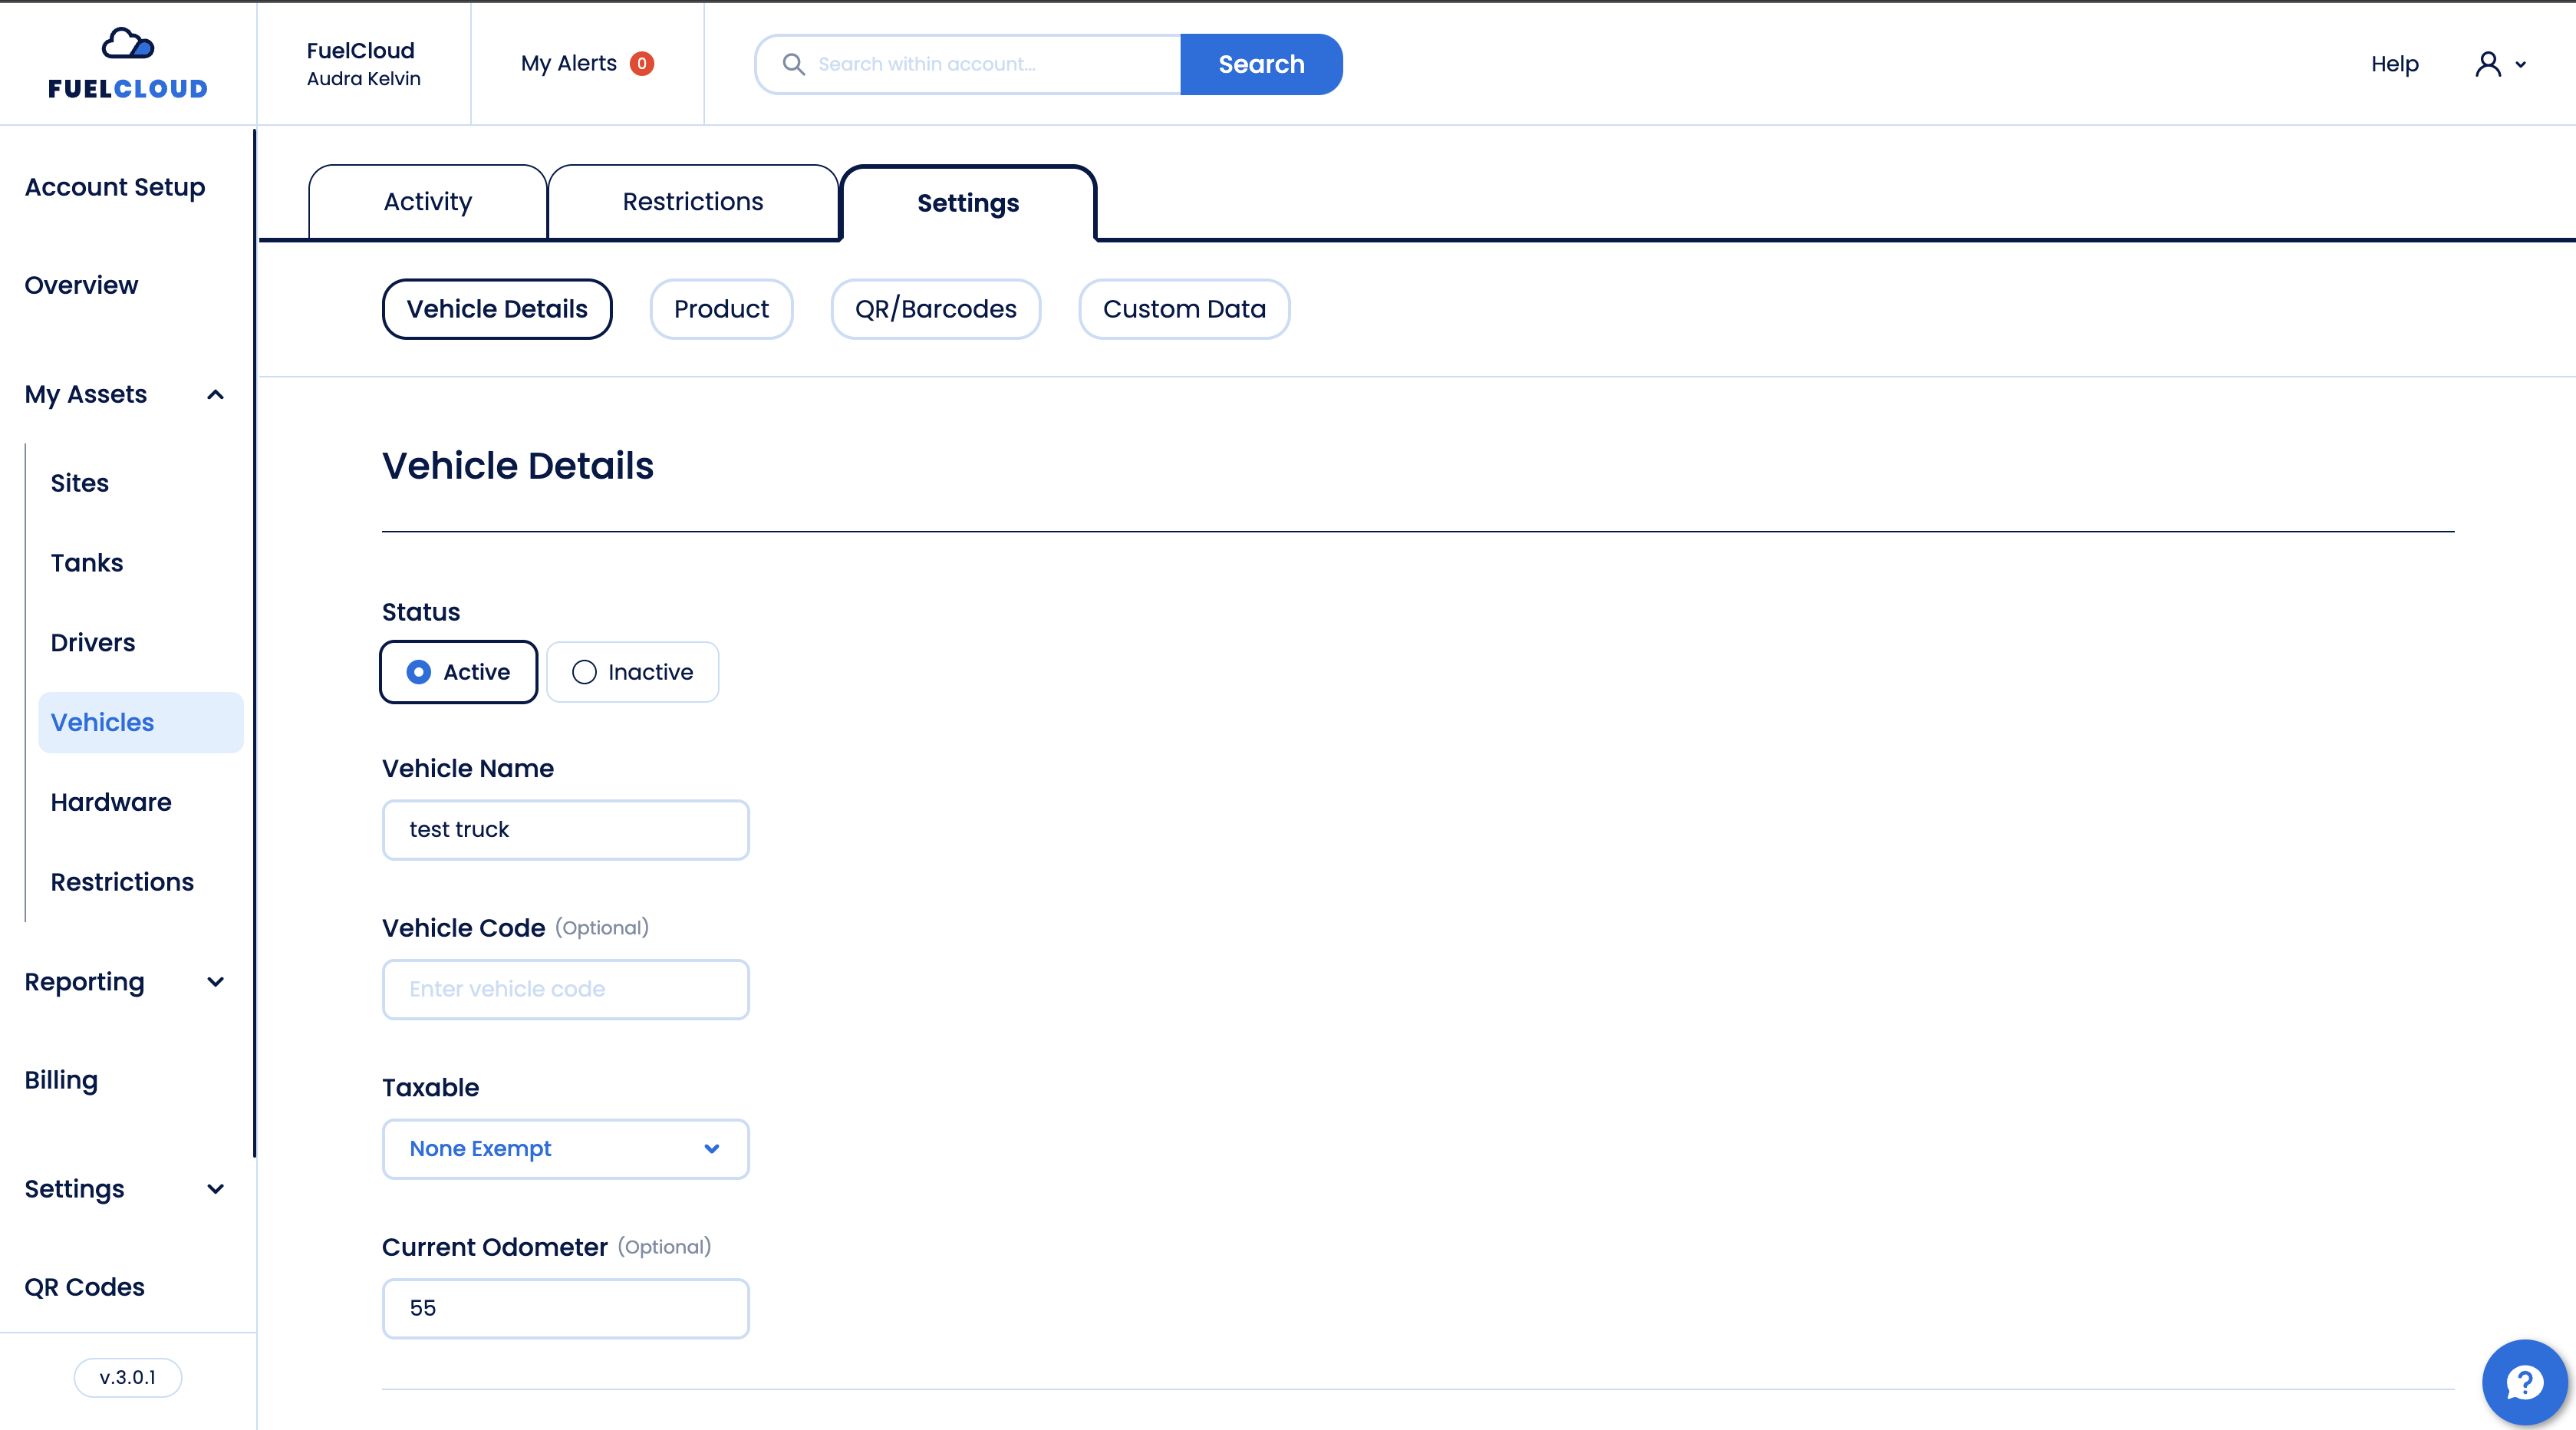The image size is (2576, 1430).
Task: Expand the profile menu chevron
Action: pyautogui.click(x=2521, y=65)
